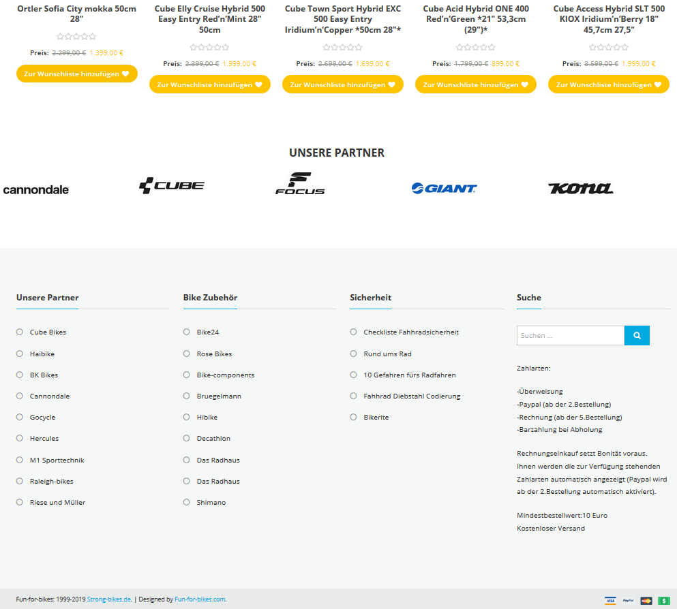Open the Gocycle link
The height and width of the screenshot is (609, 677).
pyautogui.click(x=42, y=418)
